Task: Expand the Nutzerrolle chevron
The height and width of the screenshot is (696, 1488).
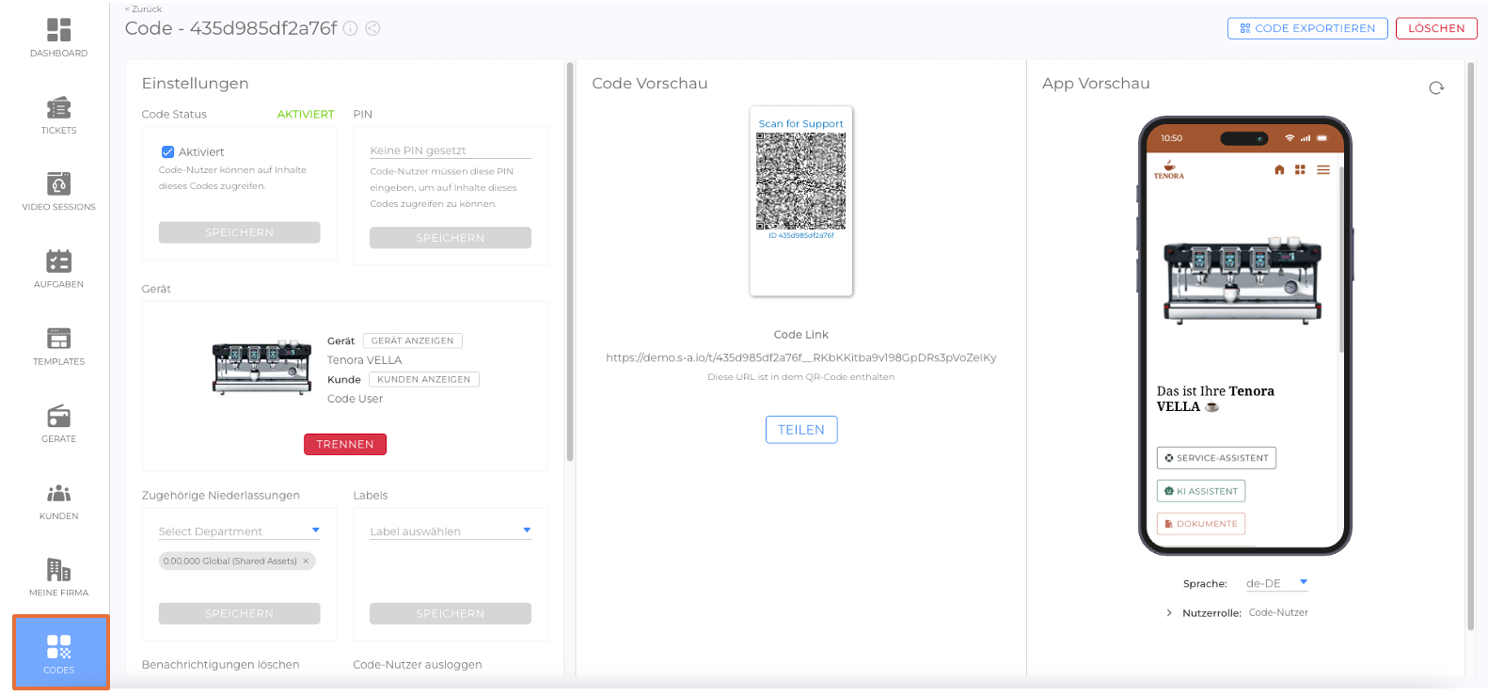Action: [x=1169, y=613]
